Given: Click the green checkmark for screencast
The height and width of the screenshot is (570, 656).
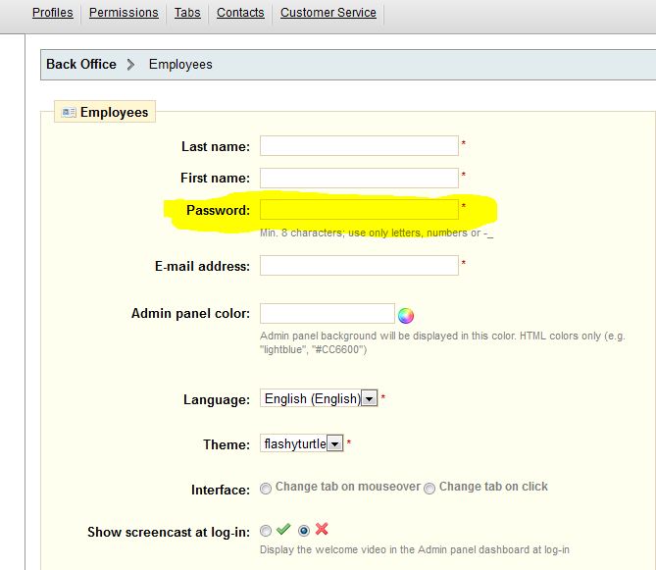Looking at the screenshot, I should click(x=283, y=529).
